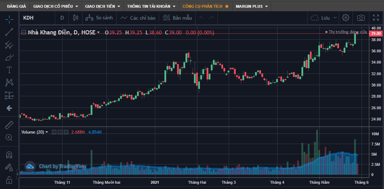384x189 pixels.
Task: Open the Lưu save dropdown arrow
Action: [335, 18]
